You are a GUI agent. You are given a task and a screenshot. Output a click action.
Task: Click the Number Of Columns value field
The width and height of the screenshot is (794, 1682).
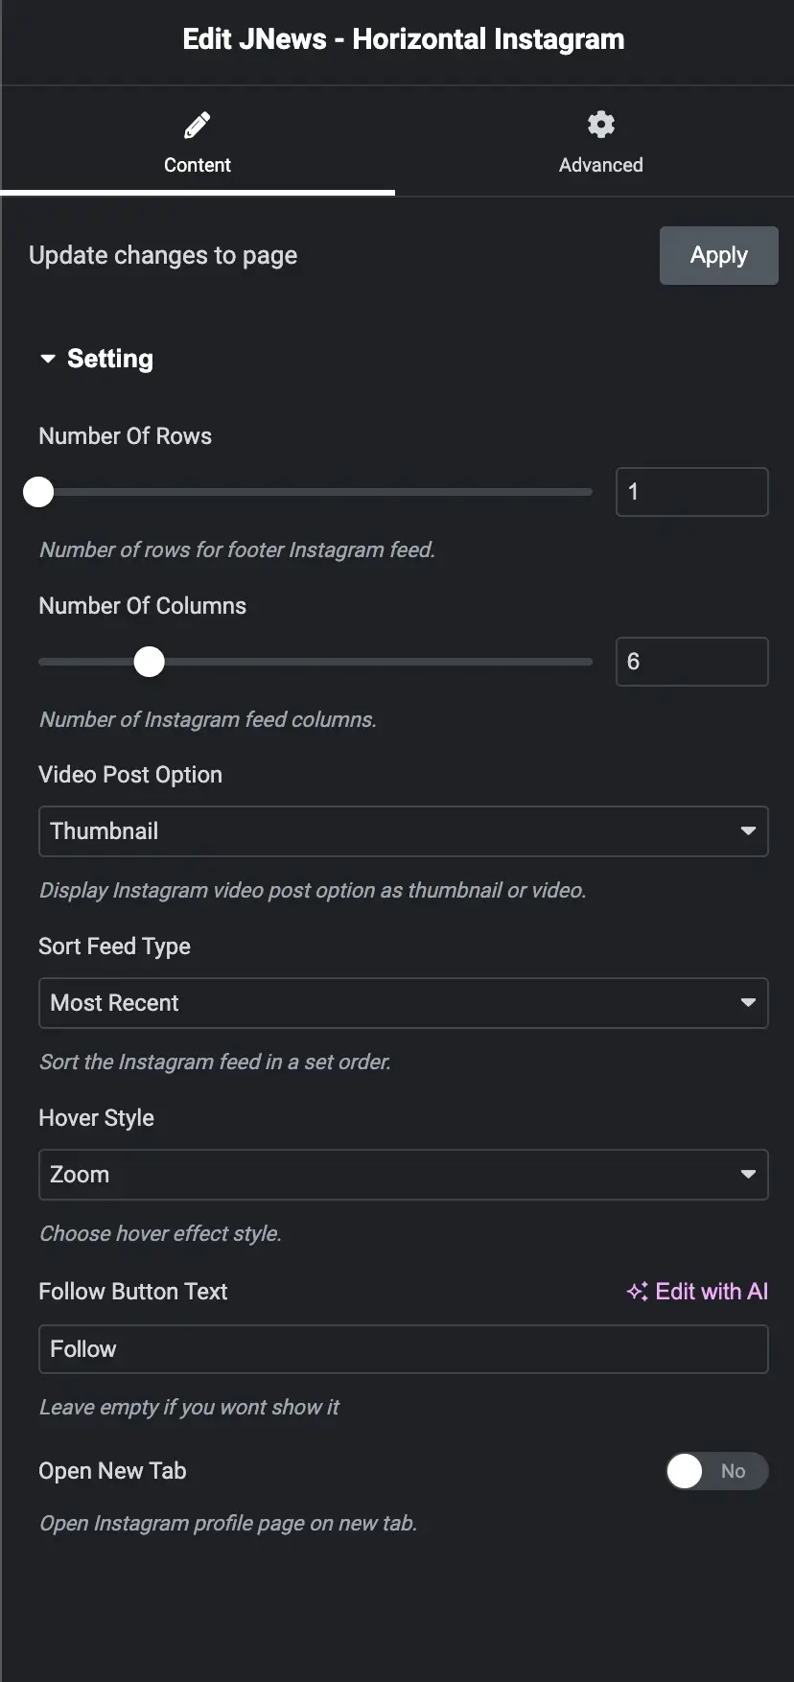[x=691, y=662]
